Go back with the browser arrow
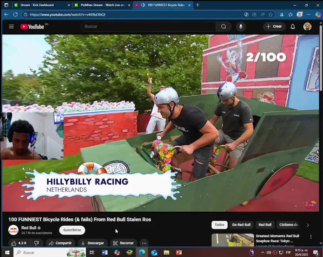 (6, 15)
